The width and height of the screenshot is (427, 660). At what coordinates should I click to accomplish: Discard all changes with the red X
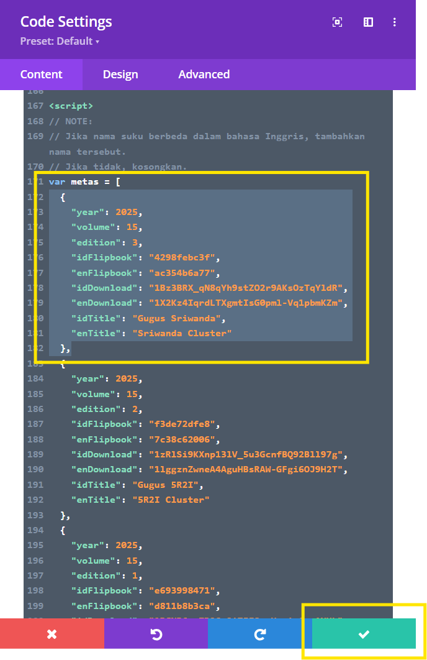pyautogui.click(x=52, y=634)
